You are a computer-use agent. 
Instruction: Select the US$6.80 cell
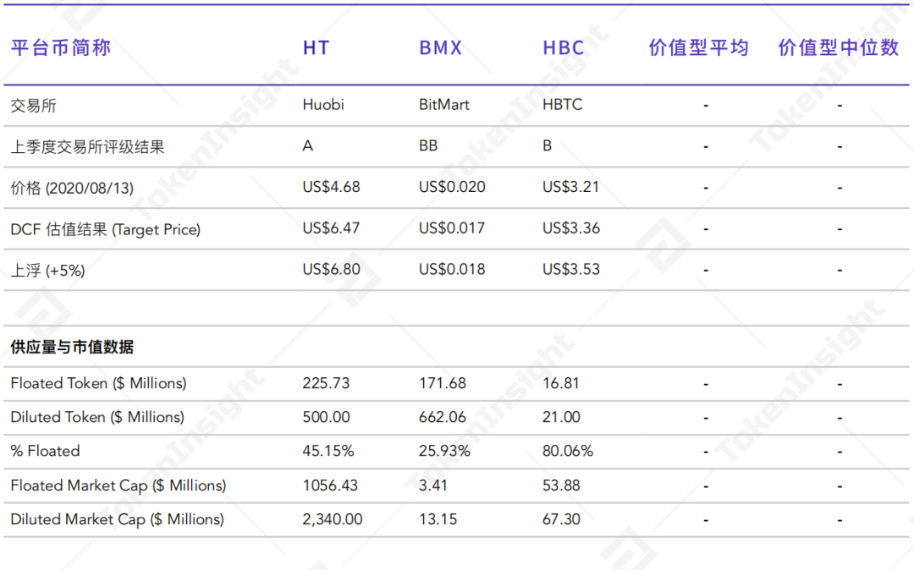(331, 270)
